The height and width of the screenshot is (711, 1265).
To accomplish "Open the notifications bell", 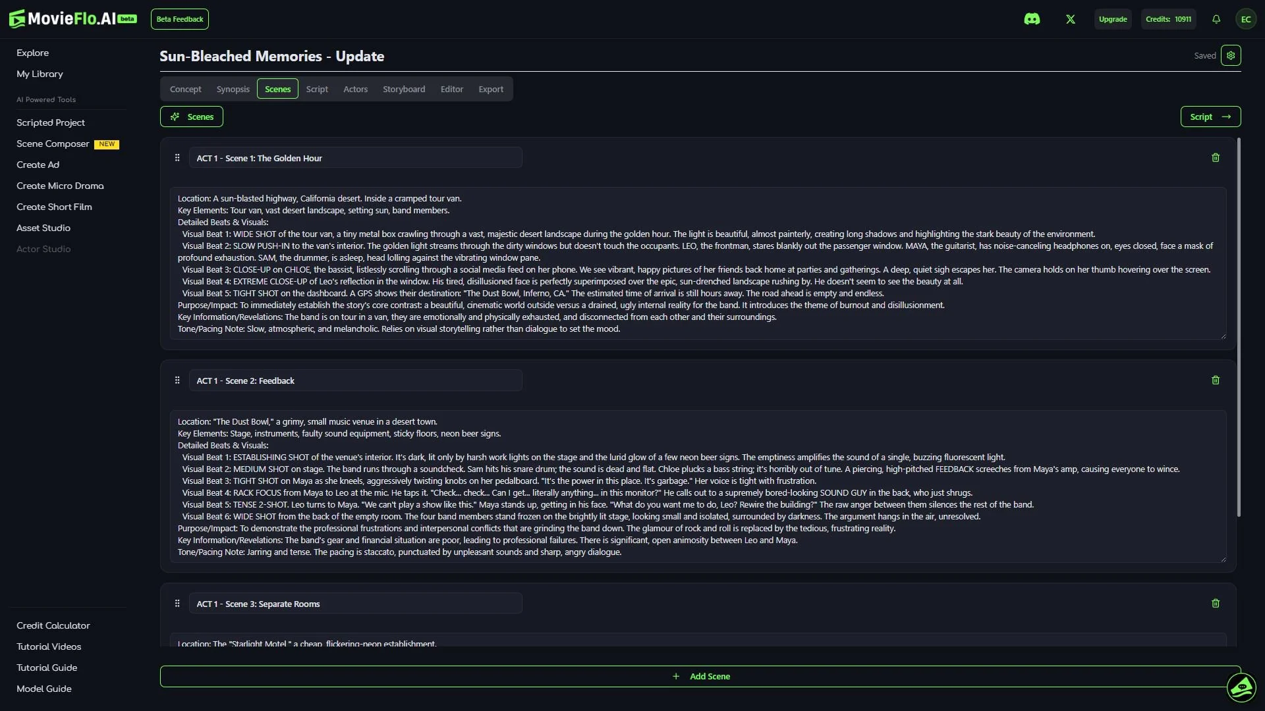I will tap(1216, 19).
